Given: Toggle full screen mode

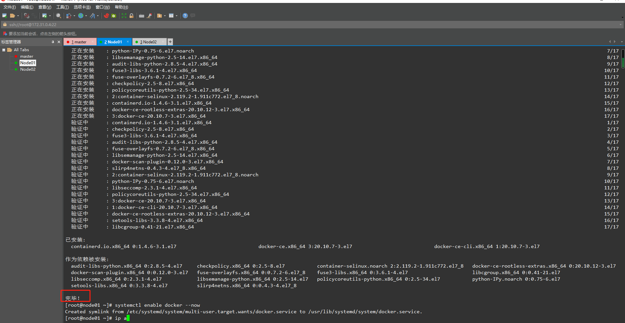Looking at the screenshot, I should coord(124,15).
